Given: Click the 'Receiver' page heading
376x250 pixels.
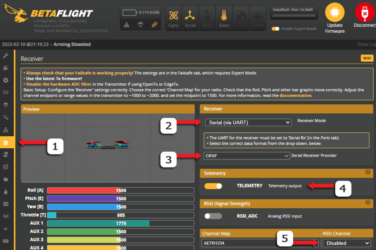Looking at the screenshot, I should click(x=32, y=59).
